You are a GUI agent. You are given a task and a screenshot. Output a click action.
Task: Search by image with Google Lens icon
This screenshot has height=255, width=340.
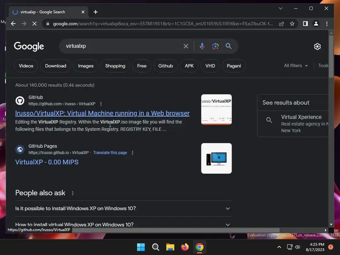(x=215, y=46)
